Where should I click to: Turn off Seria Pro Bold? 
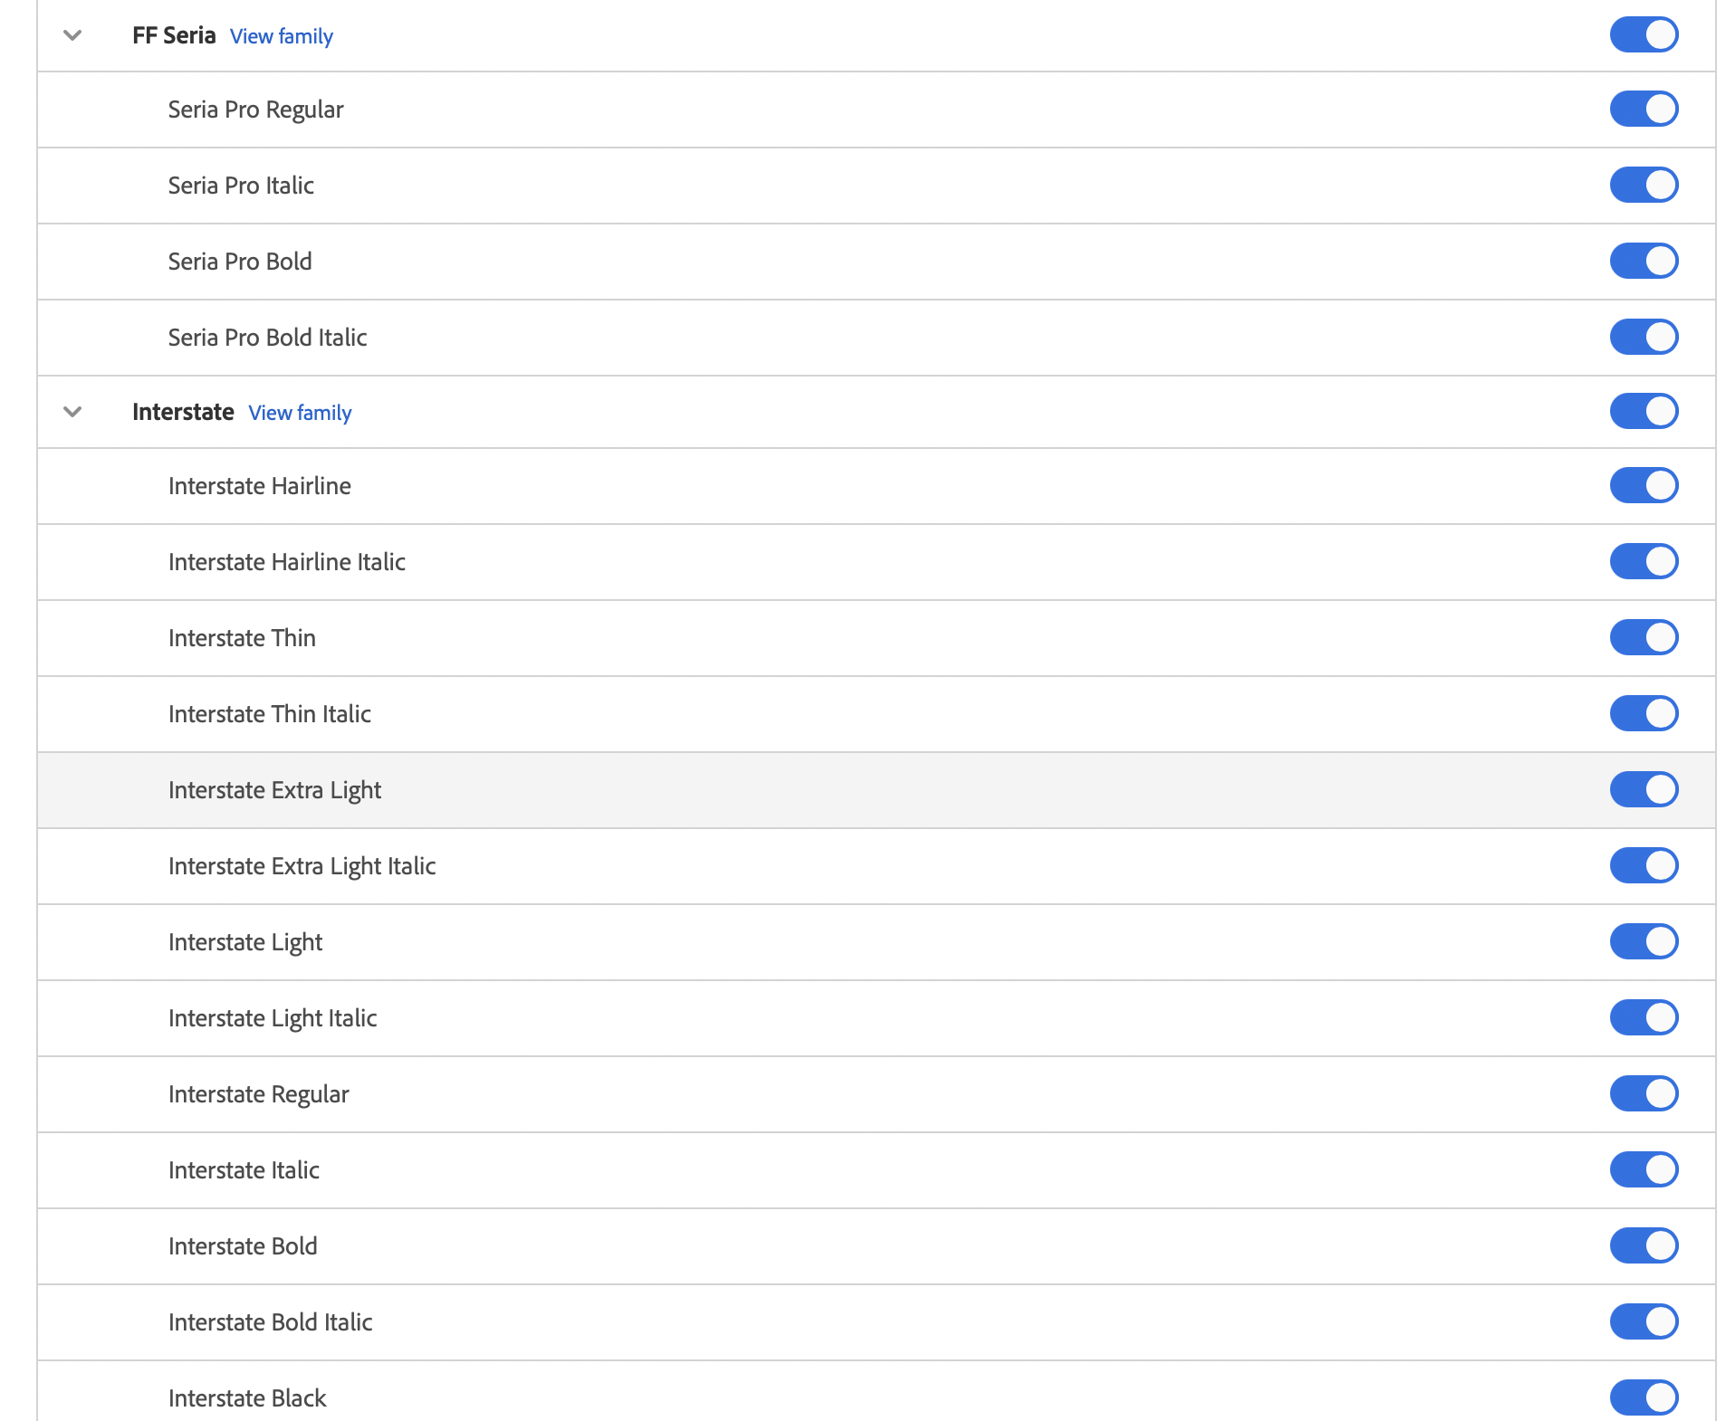[1643, 262]
